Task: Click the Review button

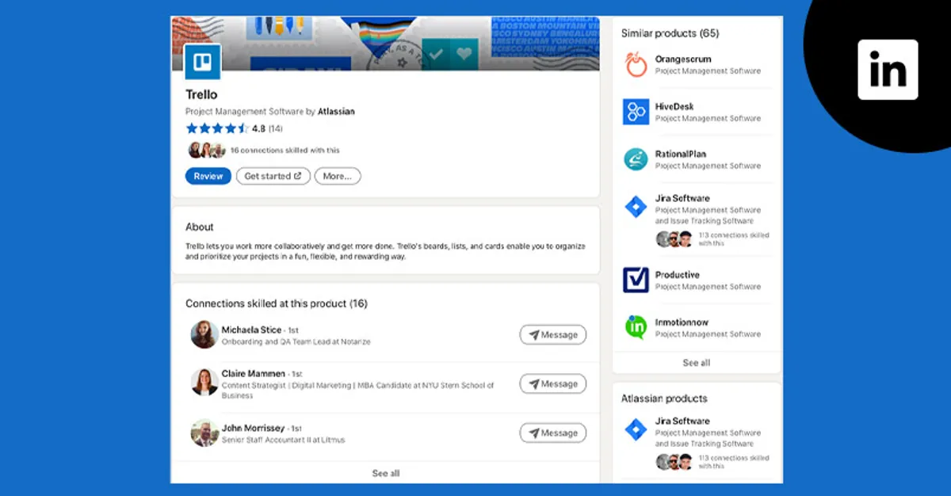Action: tap(208, 176)
